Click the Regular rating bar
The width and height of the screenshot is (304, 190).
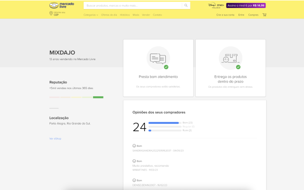click(x=165, y=127)
